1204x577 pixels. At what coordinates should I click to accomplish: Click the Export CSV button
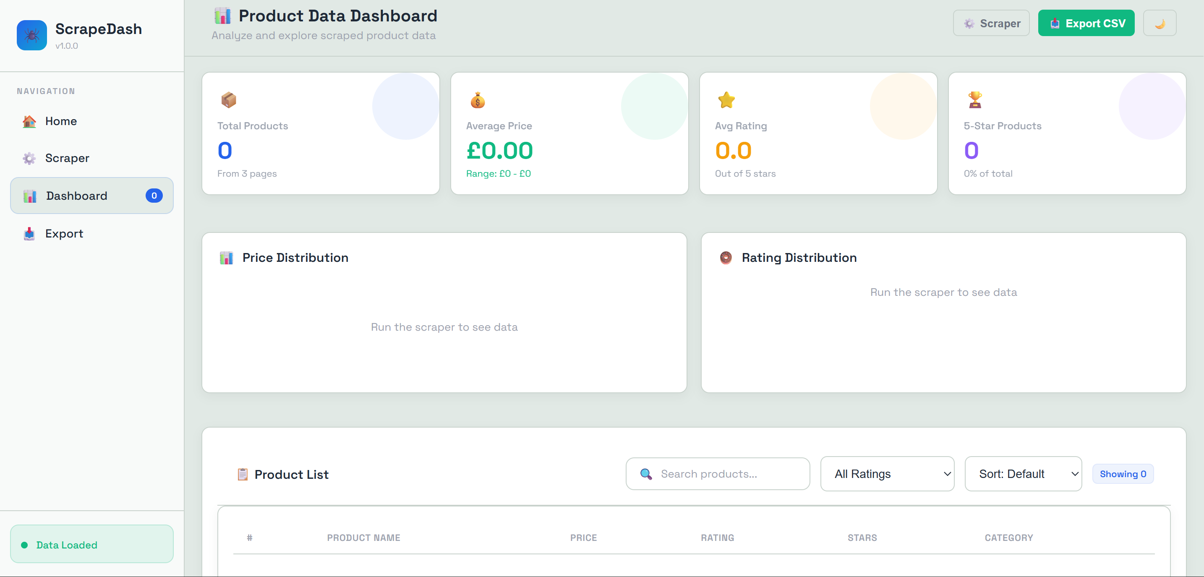pyautogui.click(x=1086, y=22)
